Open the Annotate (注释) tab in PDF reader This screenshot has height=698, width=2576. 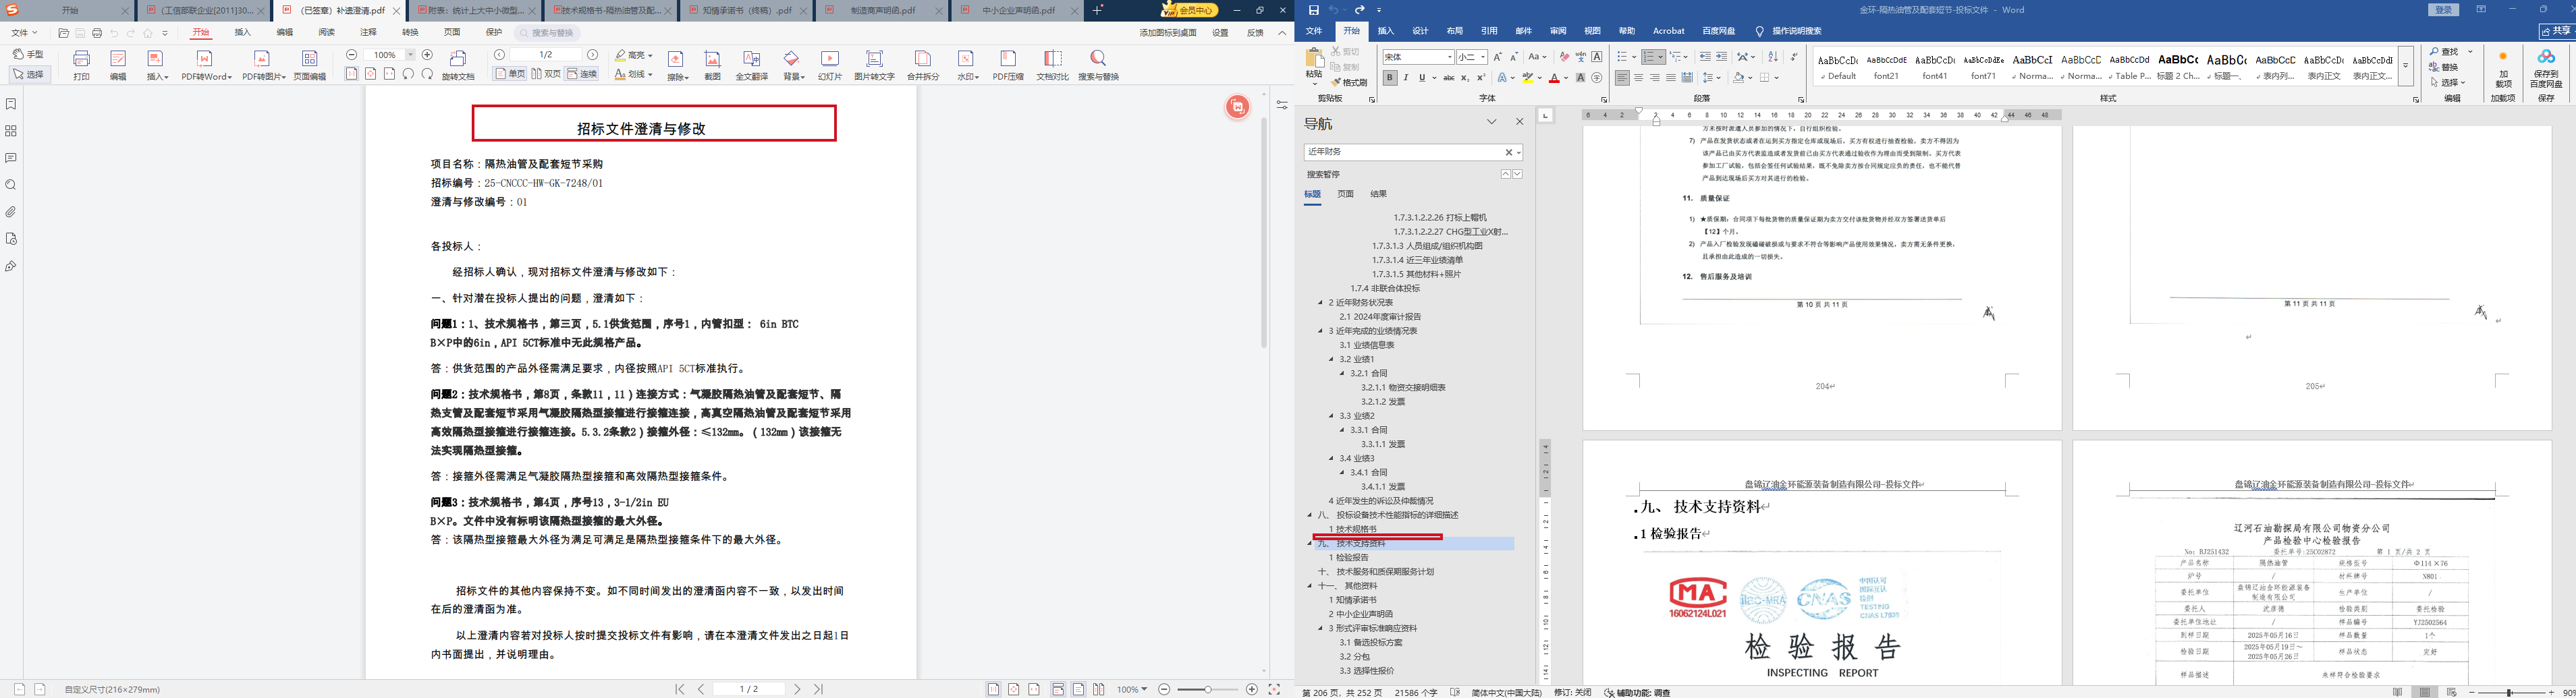(x=369, y=33)
